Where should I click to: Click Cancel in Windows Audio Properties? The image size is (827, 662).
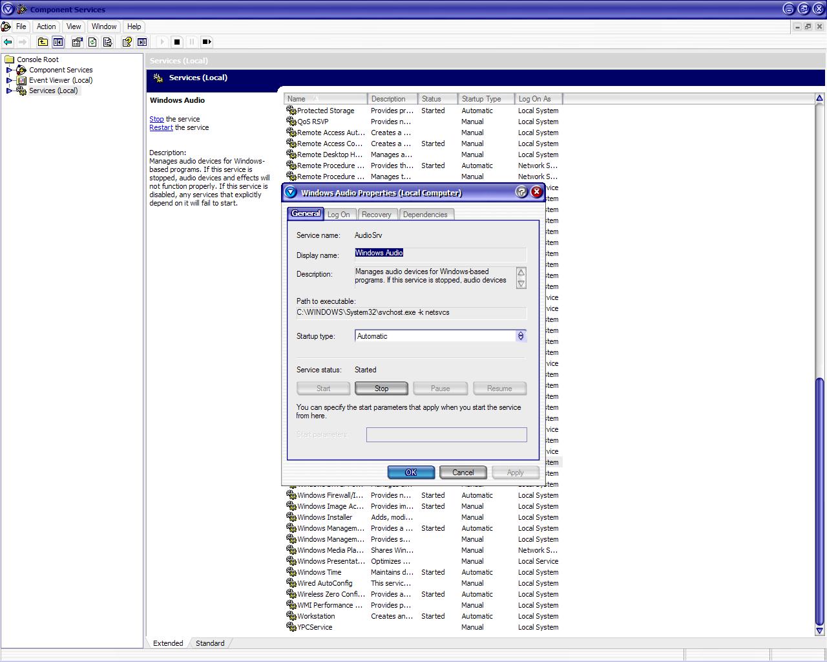(x=463, y=473)
